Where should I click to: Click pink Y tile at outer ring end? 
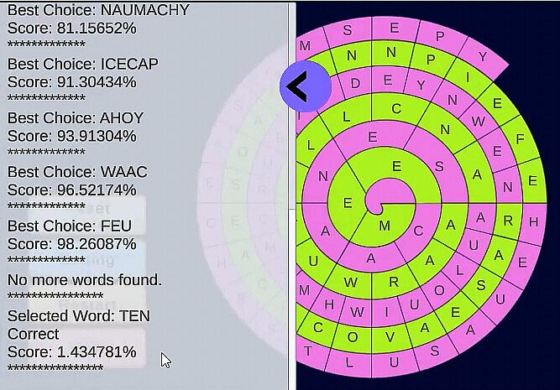tap(483, 57)
